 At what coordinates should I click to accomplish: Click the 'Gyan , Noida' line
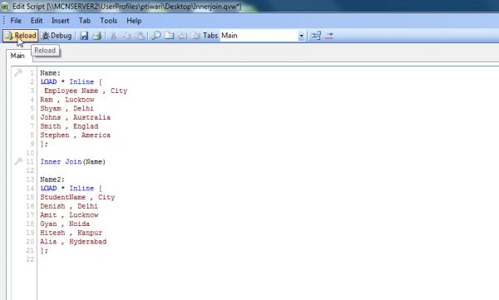click(65, 224)
